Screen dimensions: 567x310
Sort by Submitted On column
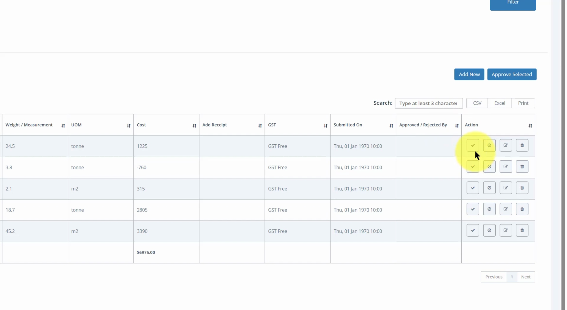[x=391, y=126]
